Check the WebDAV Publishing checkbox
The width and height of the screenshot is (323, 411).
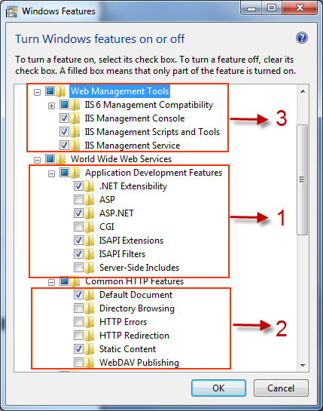coord(78,363)
